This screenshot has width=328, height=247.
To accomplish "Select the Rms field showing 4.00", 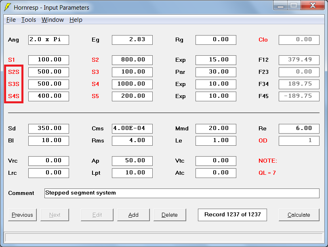I will pyautogui.click(x=132, y=140).
